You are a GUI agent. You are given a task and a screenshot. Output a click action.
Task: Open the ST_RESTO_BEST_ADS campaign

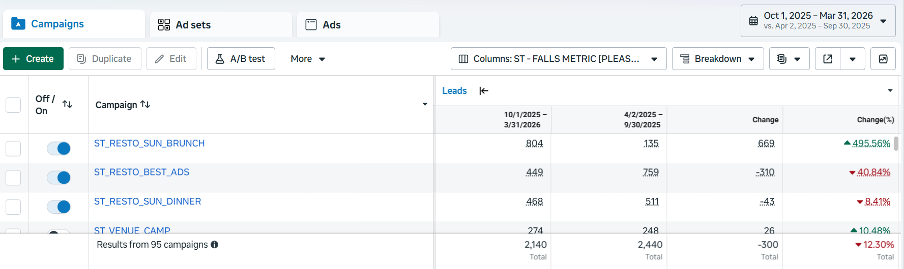pyautogui.click(x=141, y=172)
